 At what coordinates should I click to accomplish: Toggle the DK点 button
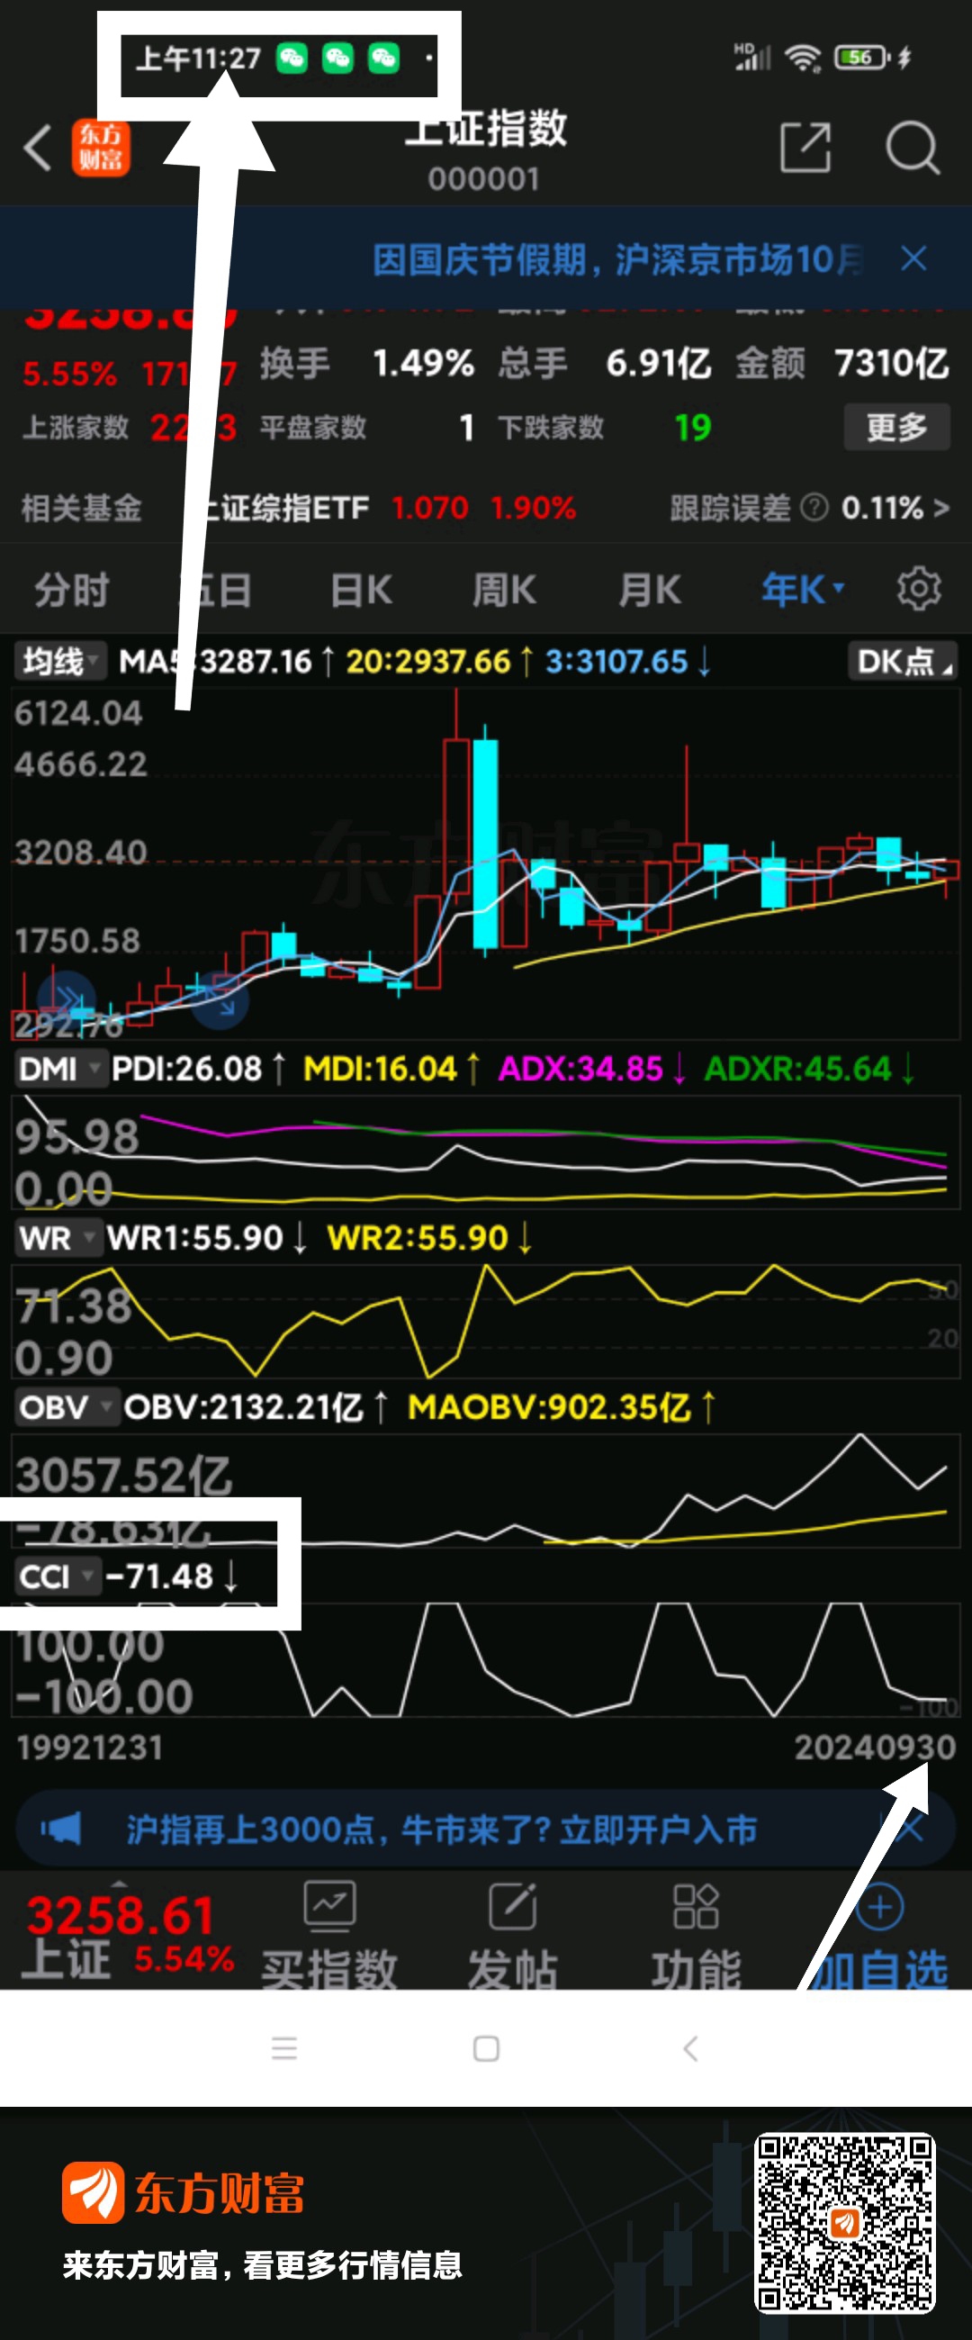click(x=902, y=660)
